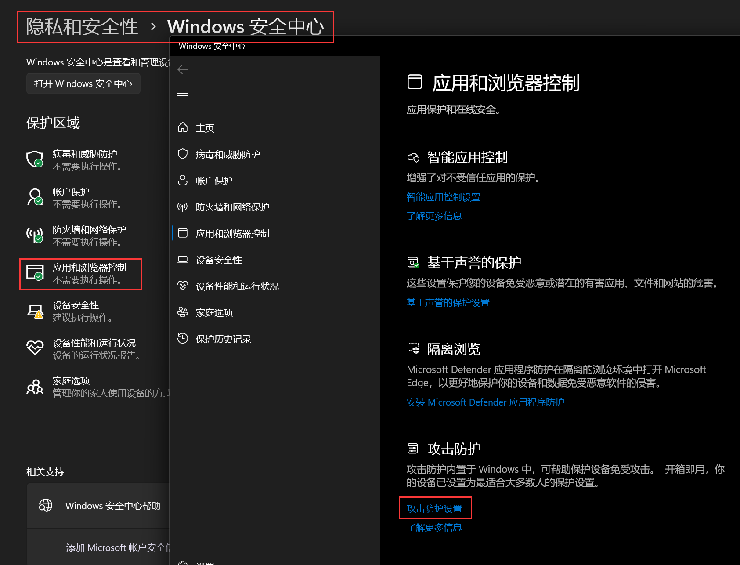Click app browser control icon in Settings
The image size is (740, 565).
coord(35,272)
